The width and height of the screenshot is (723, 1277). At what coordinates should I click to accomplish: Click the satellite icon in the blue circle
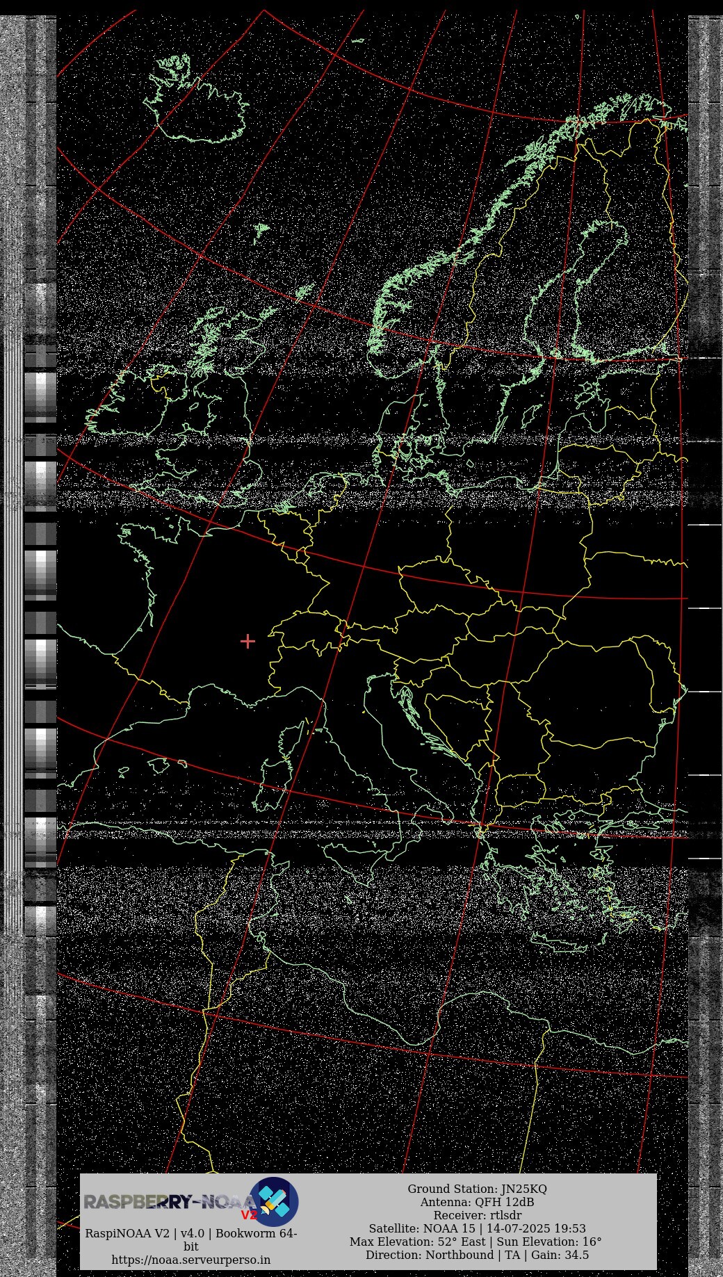[274, 1201]
